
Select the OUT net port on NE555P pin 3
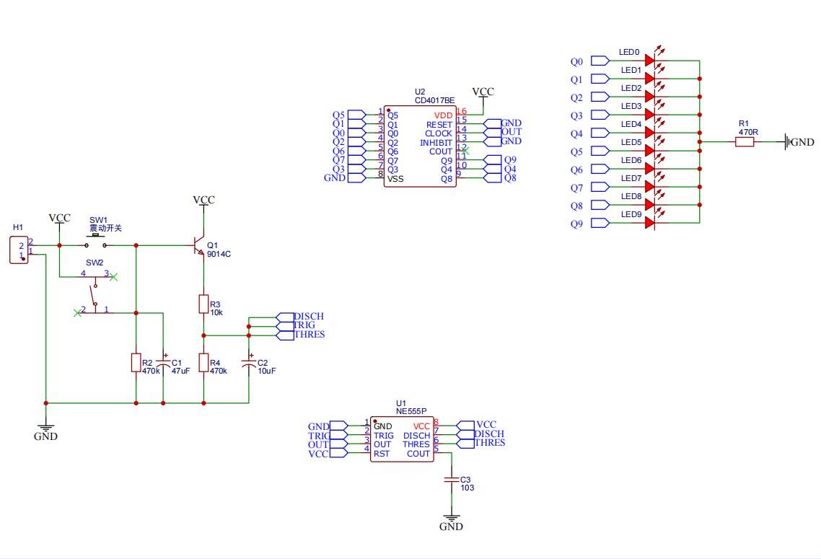click(337, 444)
